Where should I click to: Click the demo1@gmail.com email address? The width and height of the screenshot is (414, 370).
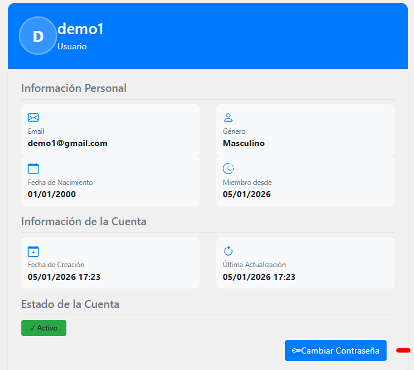coord(68,144)
